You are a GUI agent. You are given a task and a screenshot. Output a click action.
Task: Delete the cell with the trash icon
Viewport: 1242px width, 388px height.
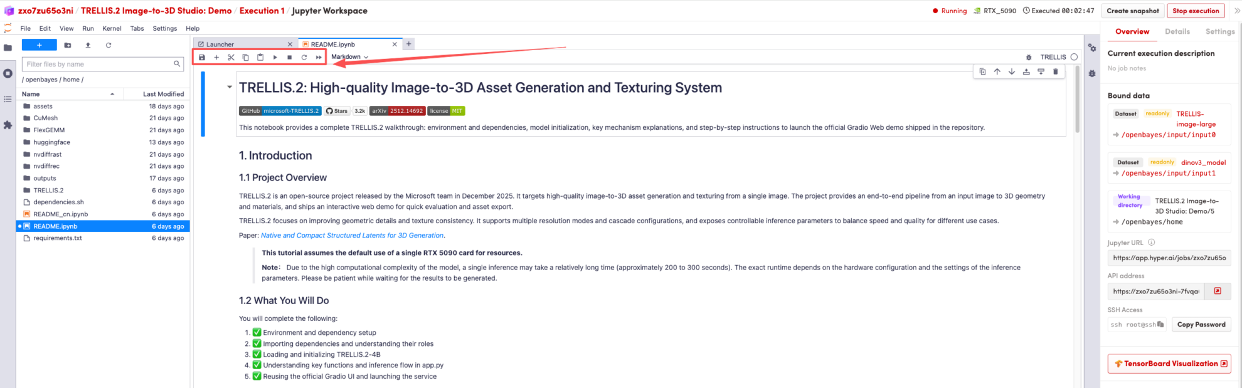click(x=1056, y=71)
